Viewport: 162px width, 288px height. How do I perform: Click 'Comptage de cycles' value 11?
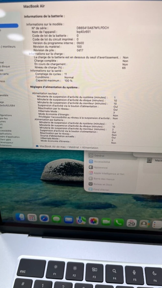click(66, 74)
